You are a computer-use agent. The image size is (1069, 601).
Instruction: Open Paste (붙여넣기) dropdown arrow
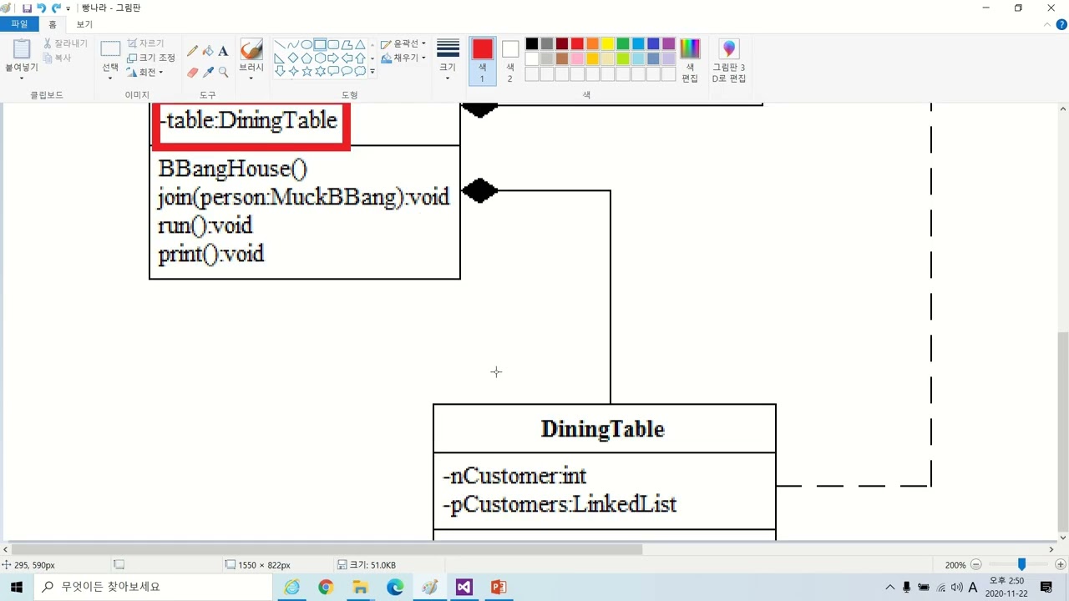point(22,78)
